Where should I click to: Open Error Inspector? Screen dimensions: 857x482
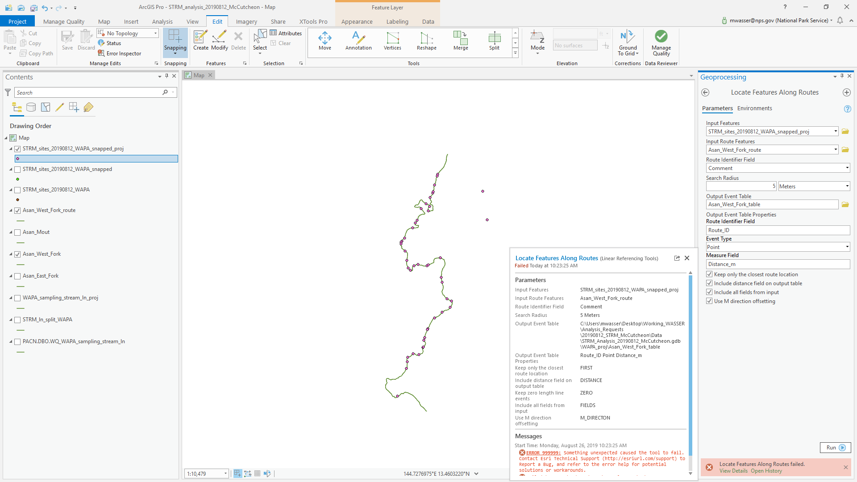click(120, 54)
